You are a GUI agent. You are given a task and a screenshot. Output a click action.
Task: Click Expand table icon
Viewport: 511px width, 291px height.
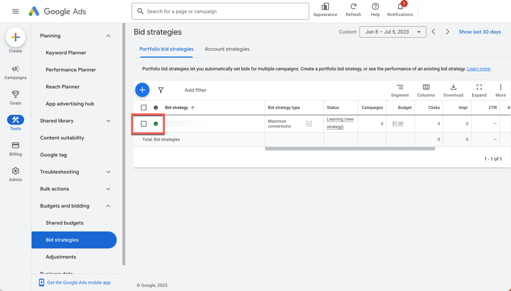(479, 87)
